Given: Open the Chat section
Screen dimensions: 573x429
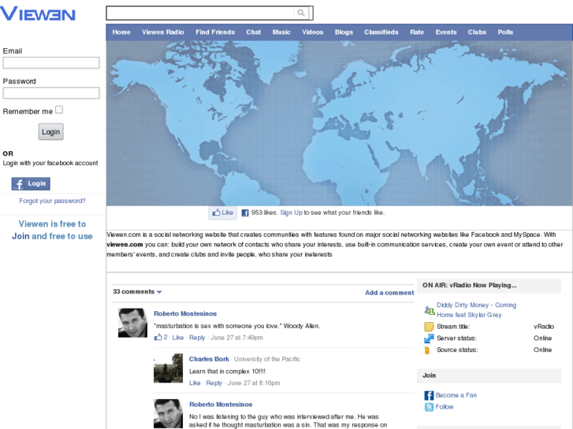Looking at the screenshot, I should pyautogui.click(x=253, y=32).
